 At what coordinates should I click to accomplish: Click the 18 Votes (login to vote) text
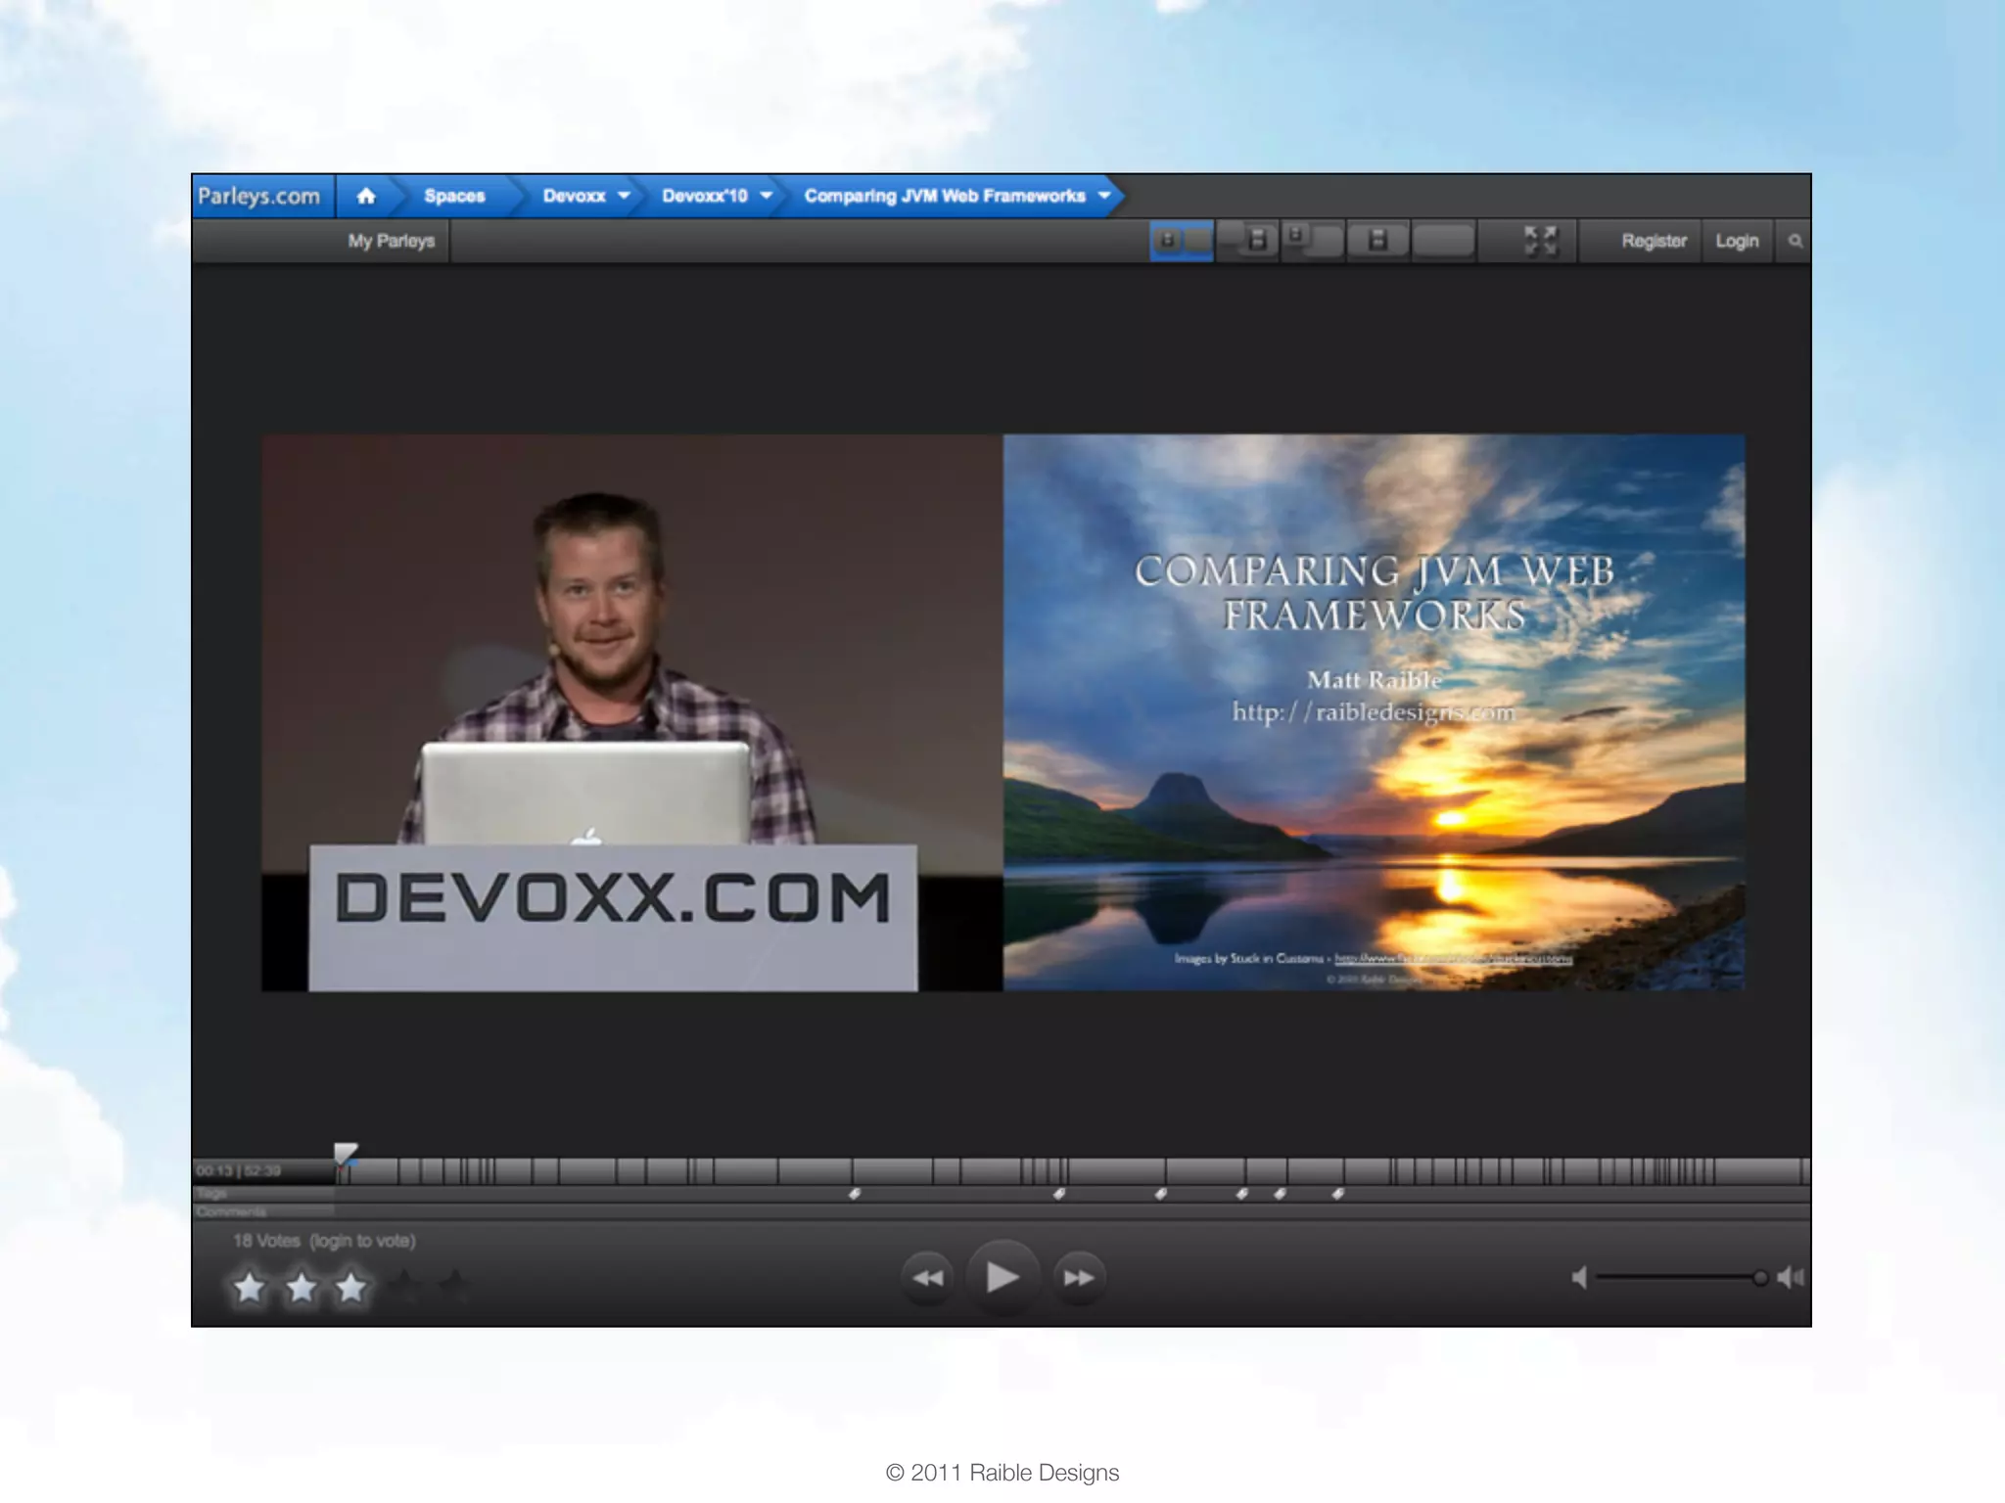click(324, 1241)
